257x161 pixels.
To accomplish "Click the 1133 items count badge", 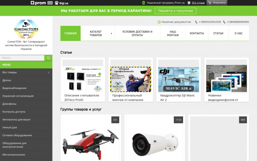I will pos(178,120).
